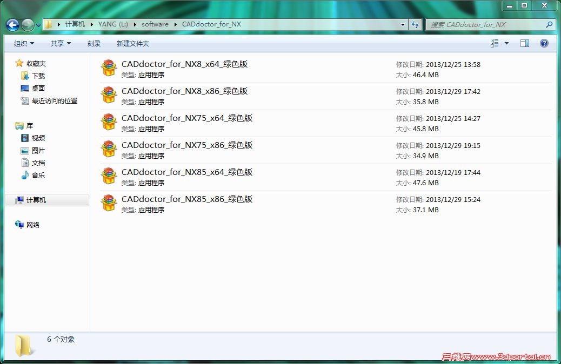Image resolution: width=561 pixels, height=364 pixels.
Task: Expand the arrow after software breadcrumb
Action: 175,24
